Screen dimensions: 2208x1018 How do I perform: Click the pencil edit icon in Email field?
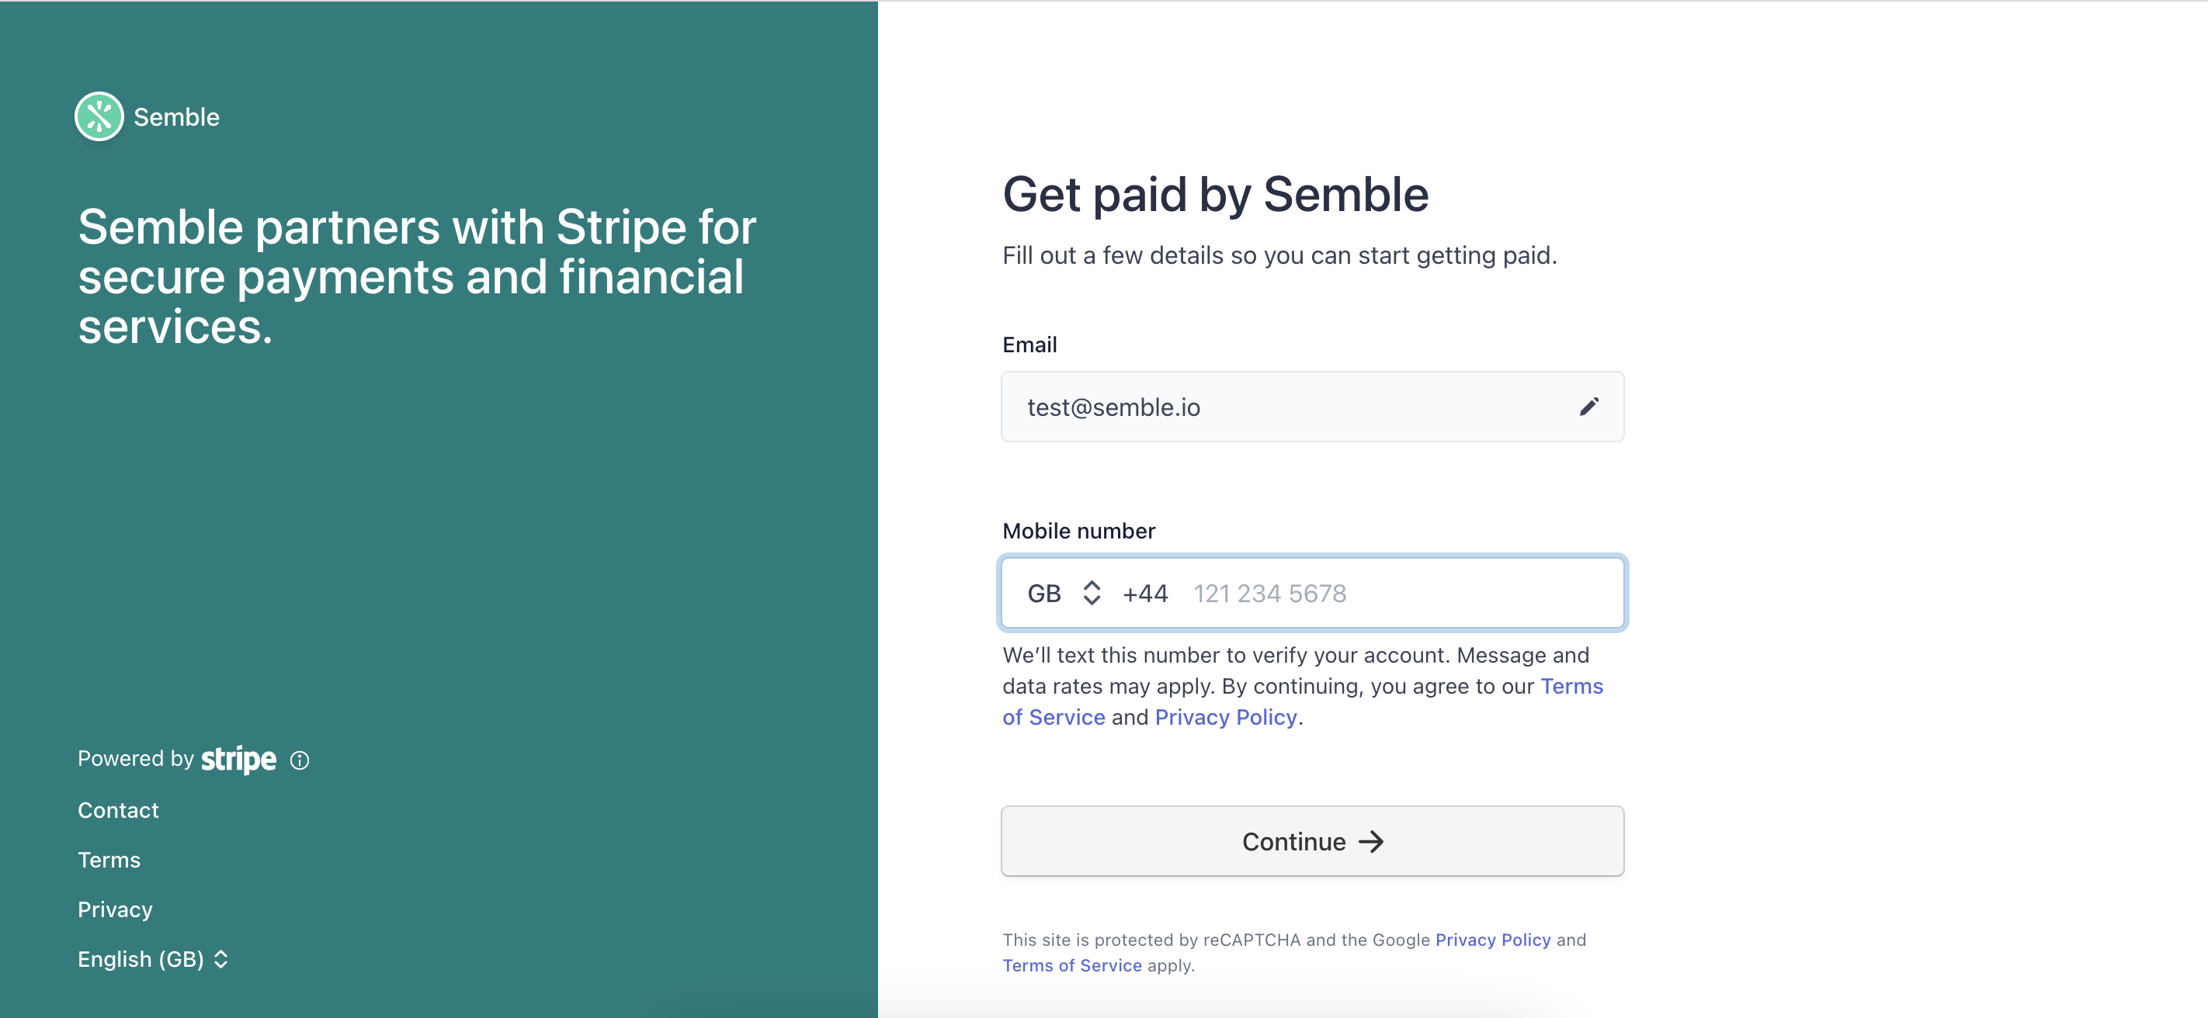point(1588,406)
